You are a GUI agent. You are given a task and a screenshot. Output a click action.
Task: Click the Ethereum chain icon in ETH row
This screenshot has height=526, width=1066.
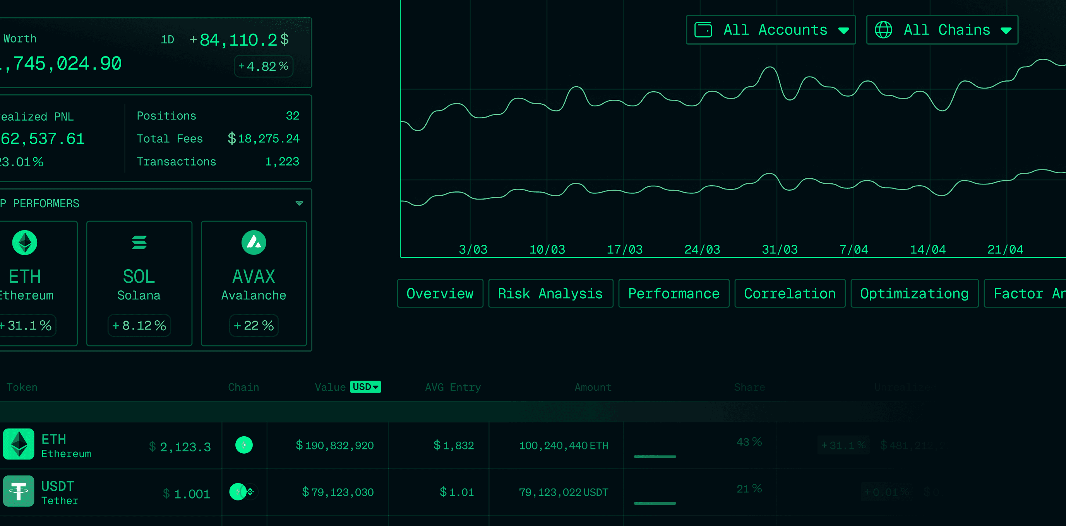click(244, 445)
